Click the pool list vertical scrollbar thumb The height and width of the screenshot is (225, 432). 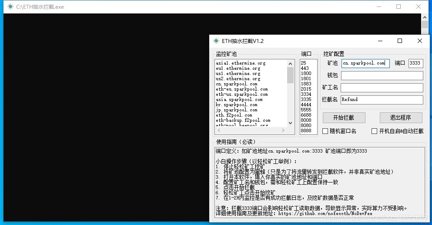[x=290, y=75]
